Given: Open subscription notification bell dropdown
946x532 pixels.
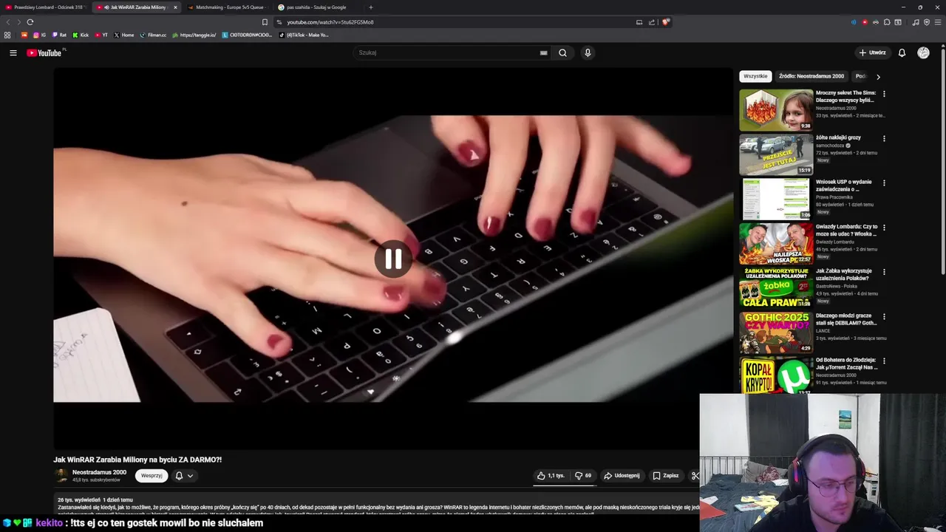Looking at the screenshot, I should [x=184, y=476].
